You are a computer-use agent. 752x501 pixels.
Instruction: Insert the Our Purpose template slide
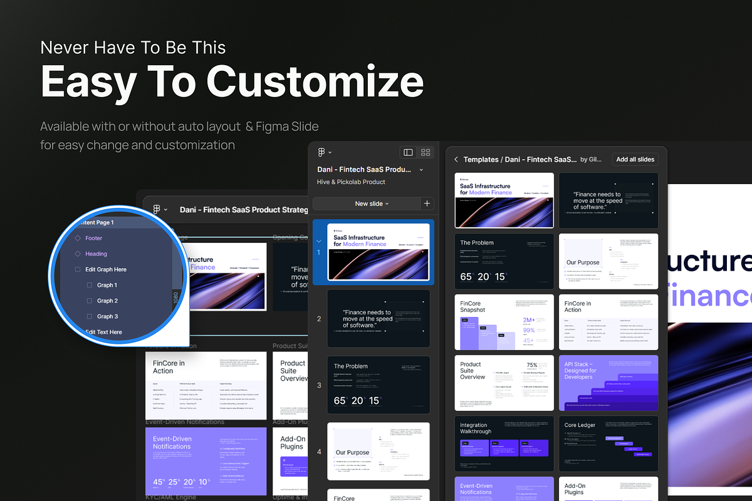click(608, 261)
